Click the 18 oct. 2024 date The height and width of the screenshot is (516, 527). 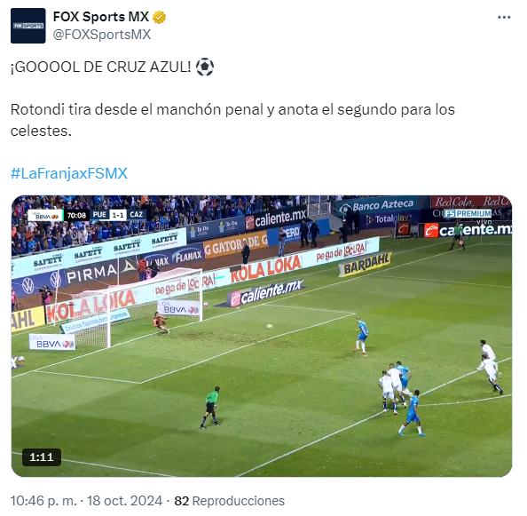click(125, 501)
